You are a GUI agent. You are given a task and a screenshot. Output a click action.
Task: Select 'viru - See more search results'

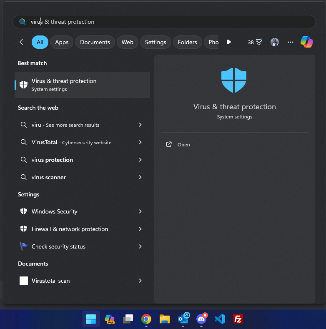[x=82, y=125]
